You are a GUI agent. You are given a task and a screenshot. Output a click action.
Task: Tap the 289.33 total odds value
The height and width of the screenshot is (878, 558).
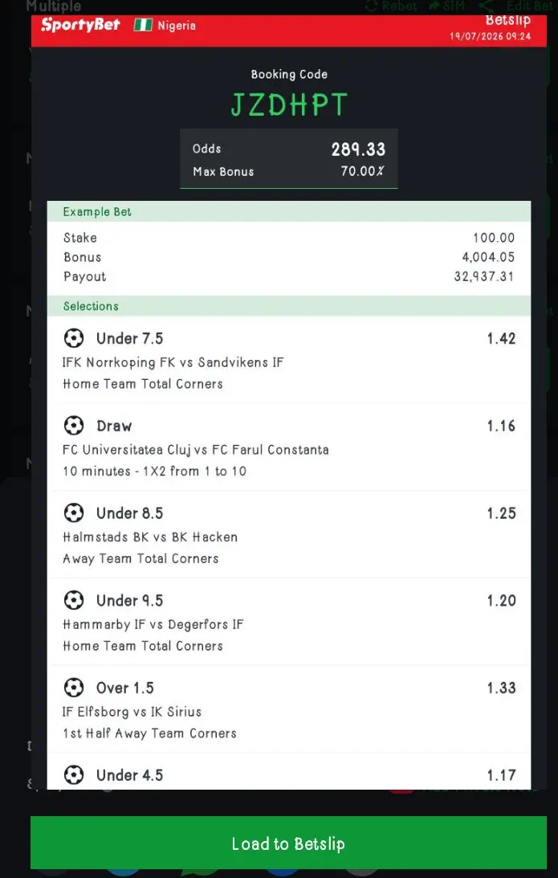(358, 149)
